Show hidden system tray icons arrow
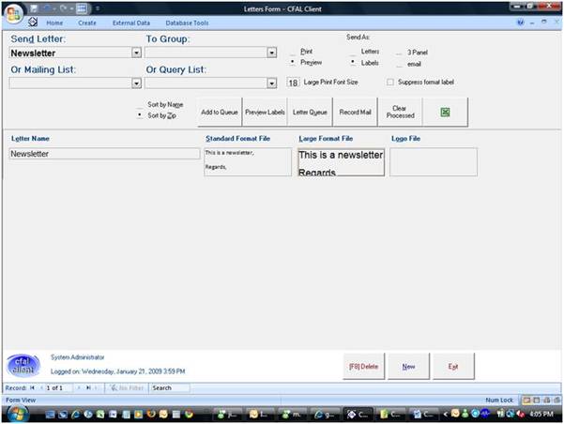The image size is (564, 424). point(446,415)
